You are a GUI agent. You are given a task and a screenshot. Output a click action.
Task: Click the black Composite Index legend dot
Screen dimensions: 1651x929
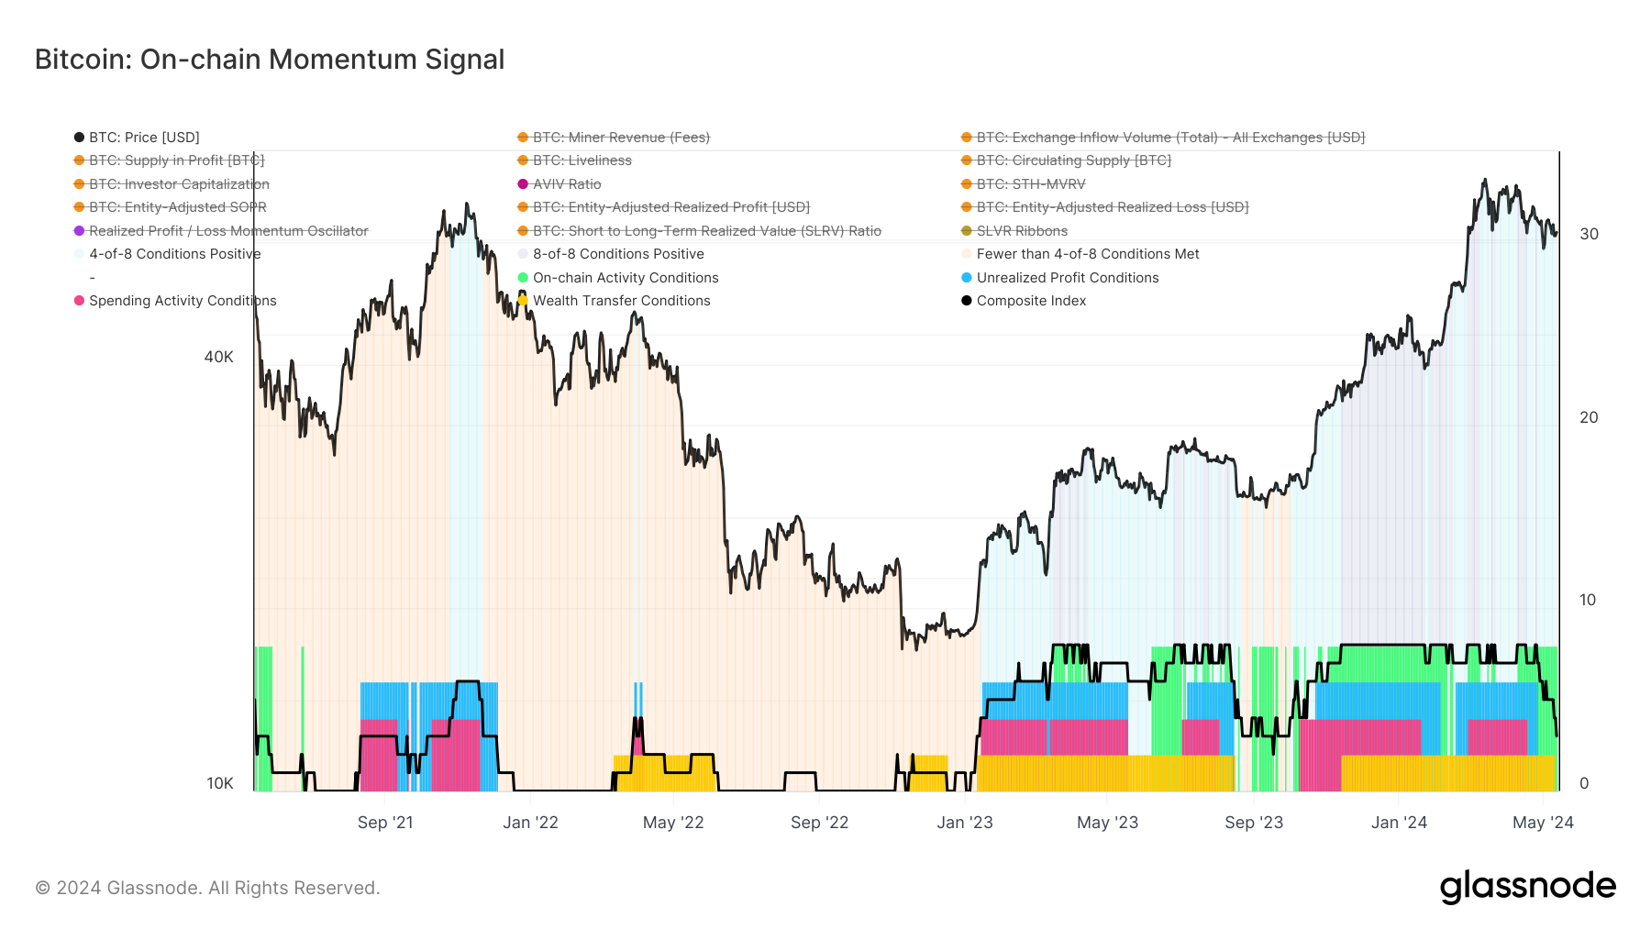coord(967,301)
